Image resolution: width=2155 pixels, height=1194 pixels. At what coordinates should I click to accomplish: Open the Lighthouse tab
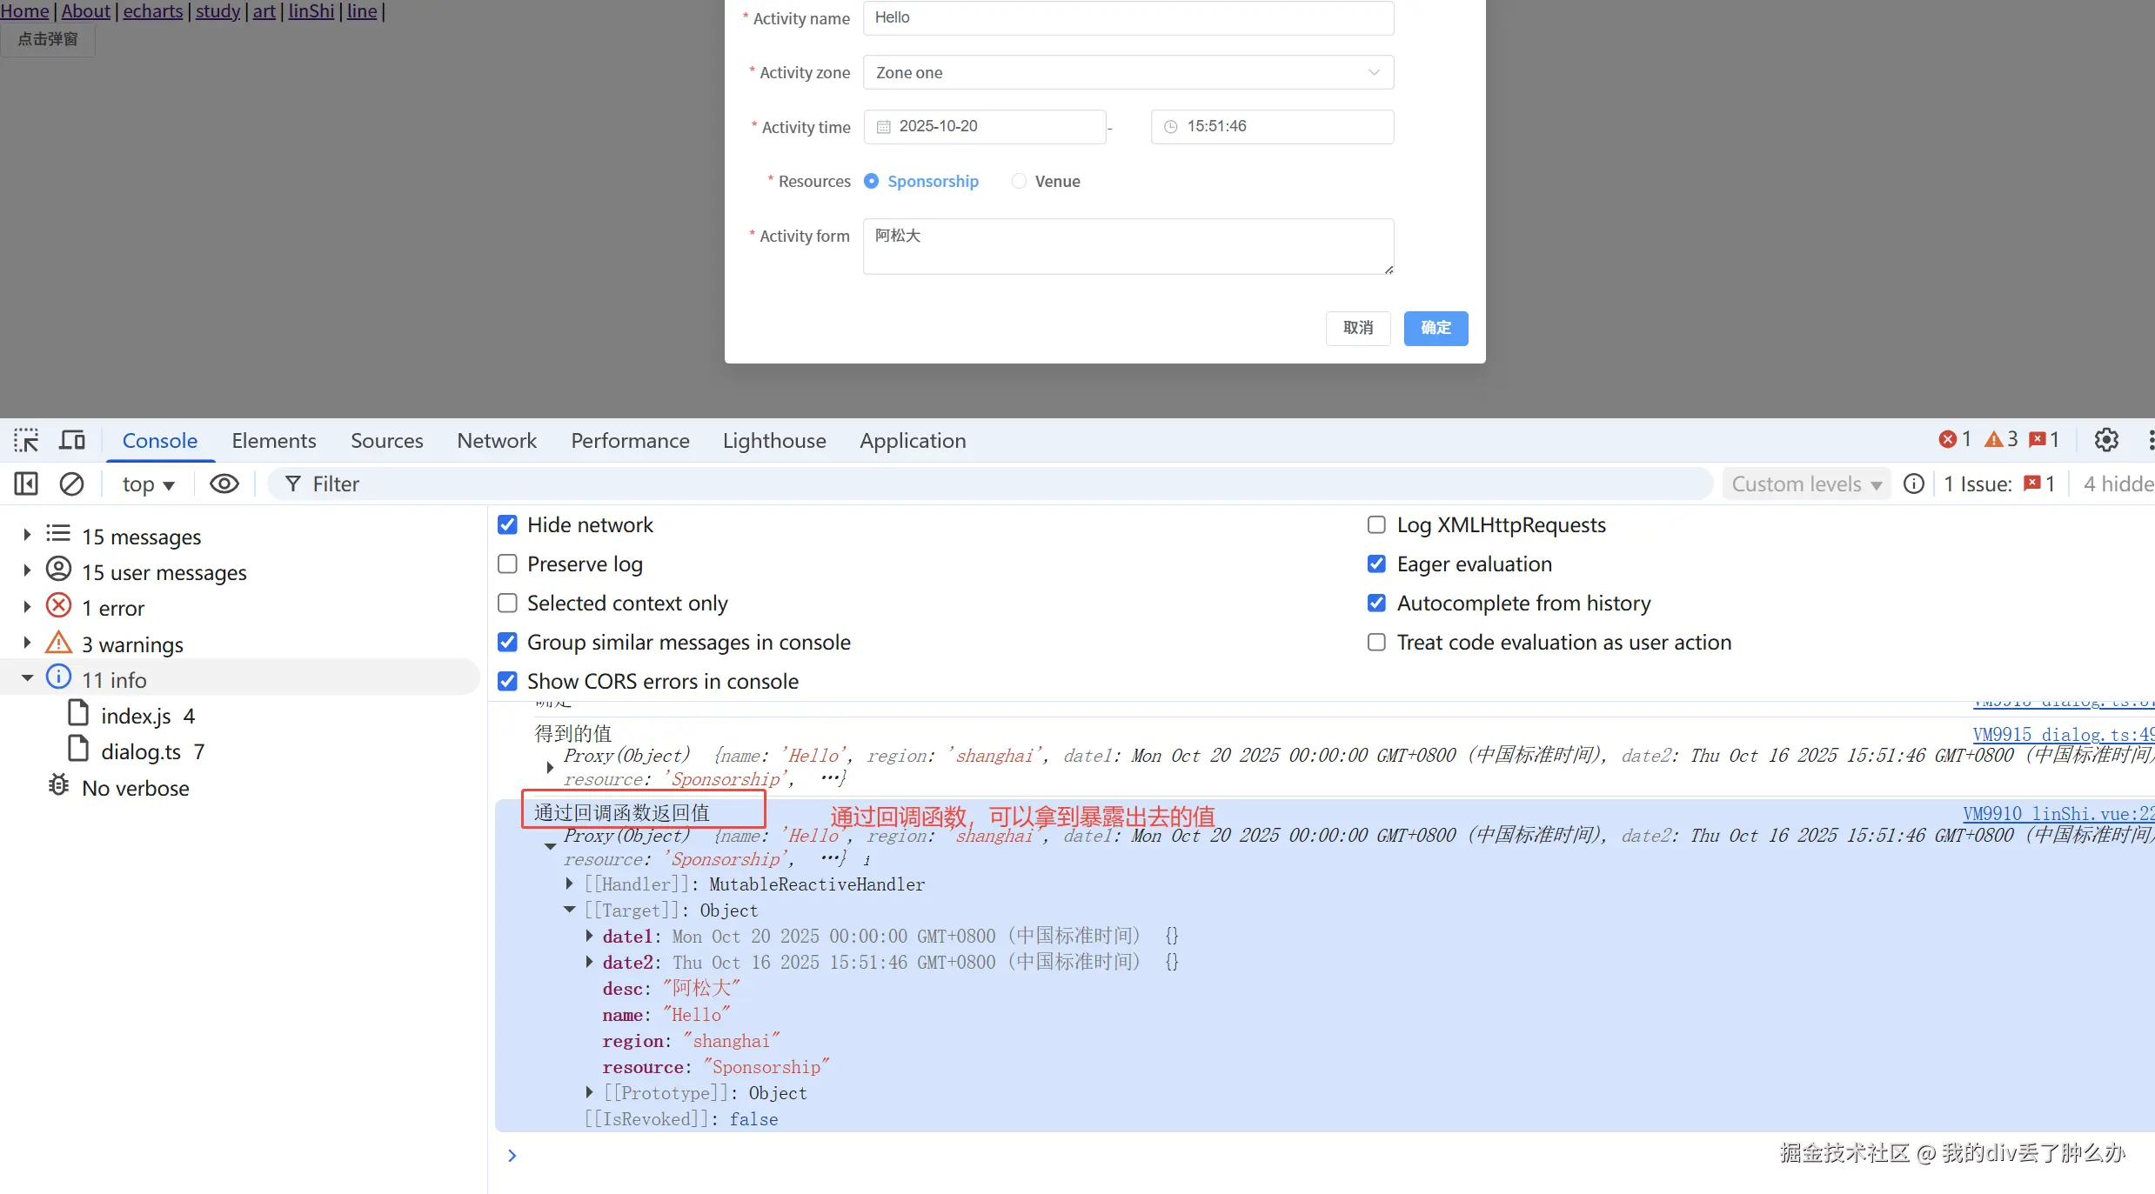773,440
